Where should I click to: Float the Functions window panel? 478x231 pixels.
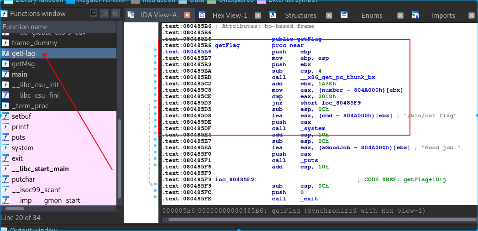[x=104, y=13]
